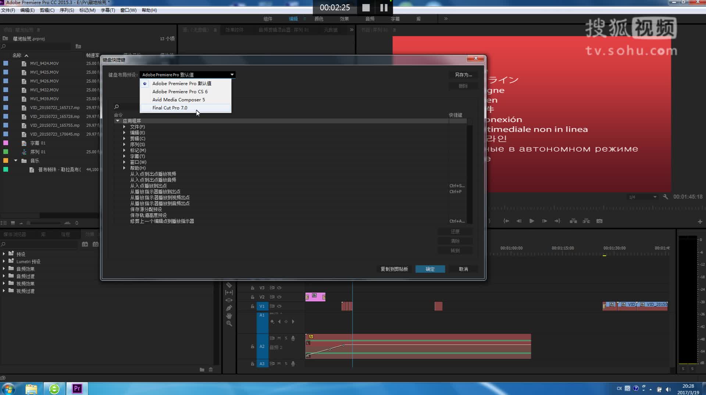This screenshot has height=395, width=706.
Task: Stop the screen recording
Action: (x=366, y=8)
